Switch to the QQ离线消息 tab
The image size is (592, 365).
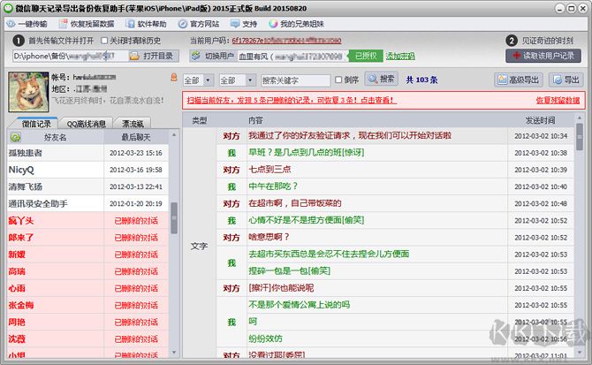click(x=87, y=124)
